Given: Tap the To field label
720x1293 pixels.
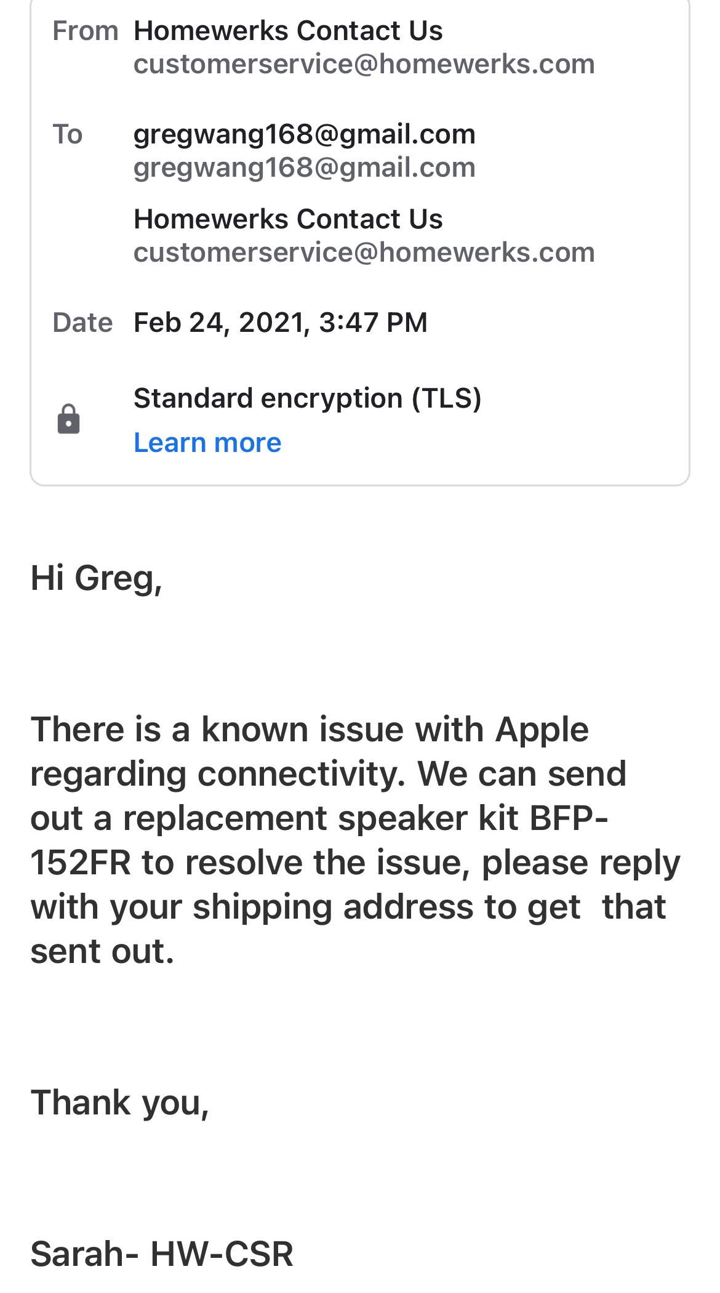Looking at the screenshot, I should point(67,134).
